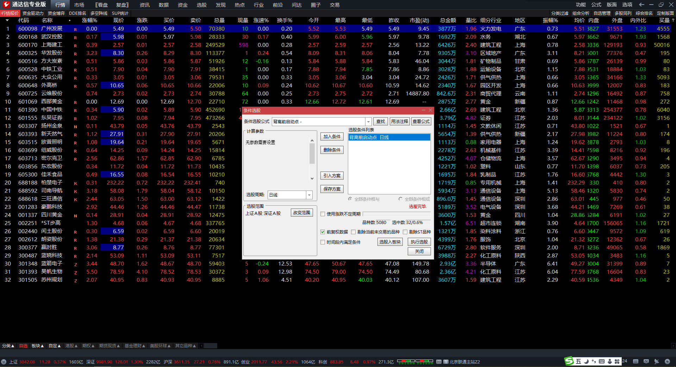Click the 改变范围 button

(302, 213)
